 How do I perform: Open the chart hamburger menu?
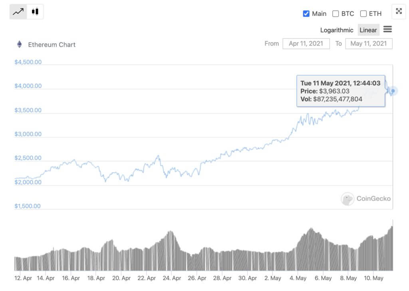tap(387, 29)
